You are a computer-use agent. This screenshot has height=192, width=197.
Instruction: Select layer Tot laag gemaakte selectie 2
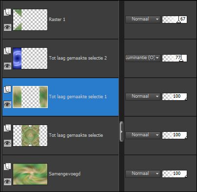78,58
